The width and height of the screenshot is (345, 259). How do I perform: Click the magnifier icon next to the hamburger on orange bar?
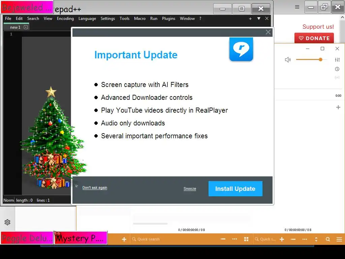327,239
